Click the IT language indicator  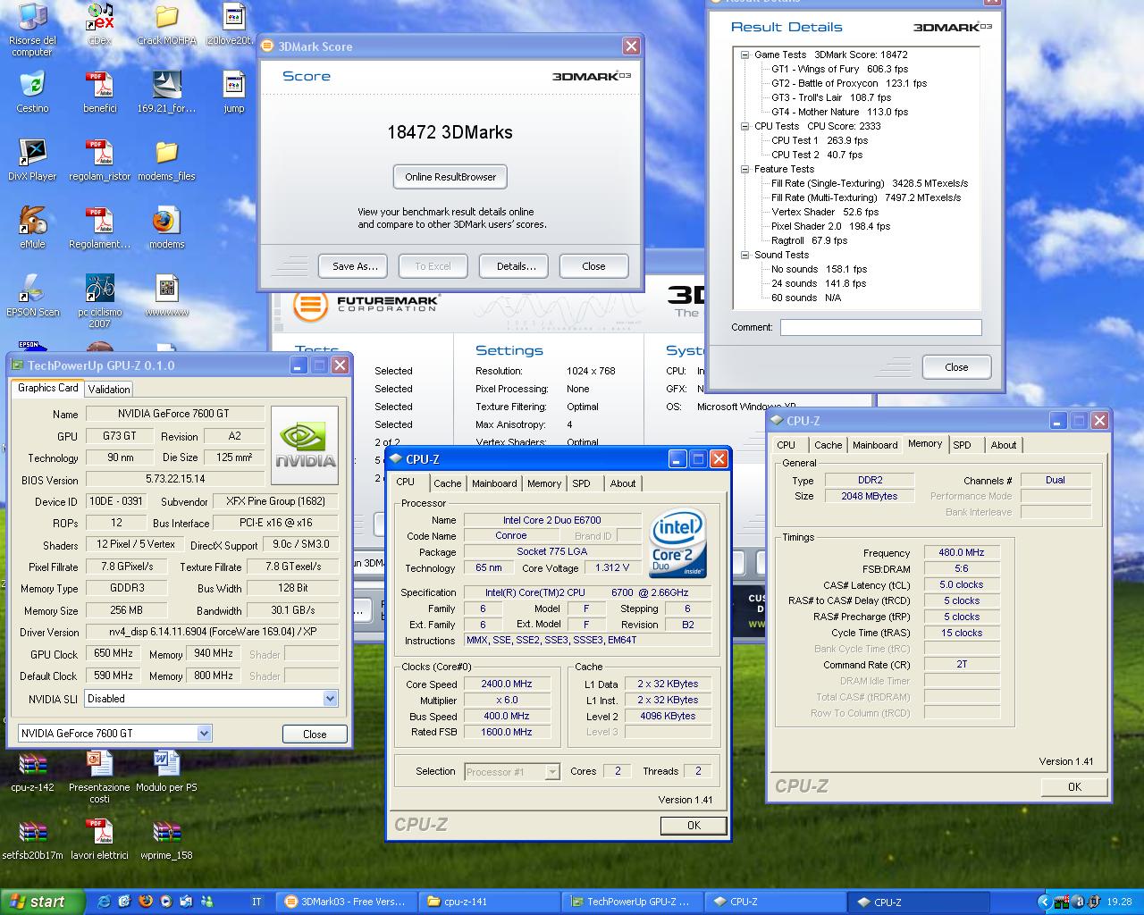pos(257,902)
